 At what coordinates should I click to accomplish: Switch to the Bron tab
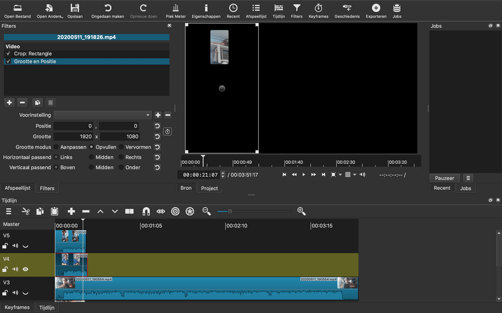point(186,187)
